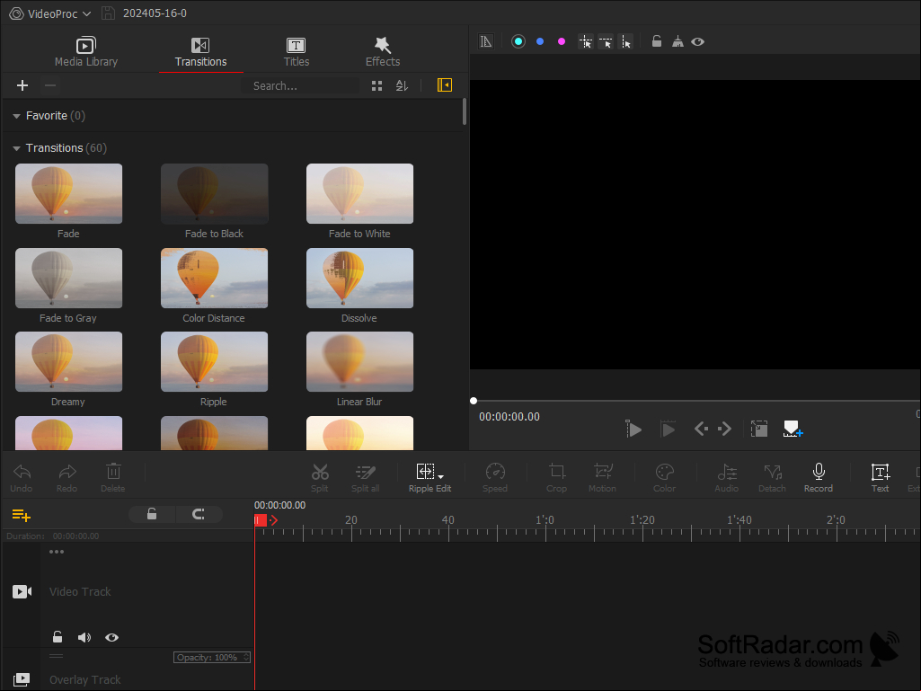This screenshot has height=691, width=921.
Task: Click the Undo button
Action: pos(22,478)
